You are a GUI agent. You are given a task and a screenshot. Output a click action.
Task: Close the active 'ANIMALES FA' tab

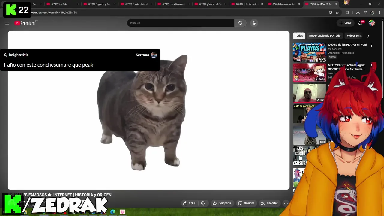pyautogui.click(x=336, y=4)
